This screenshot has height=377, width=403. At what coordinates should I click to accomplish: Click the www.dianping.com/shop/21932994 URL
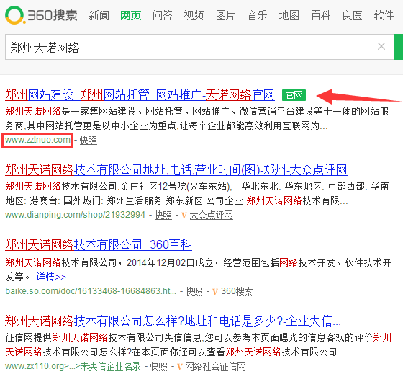coord(75,215)
